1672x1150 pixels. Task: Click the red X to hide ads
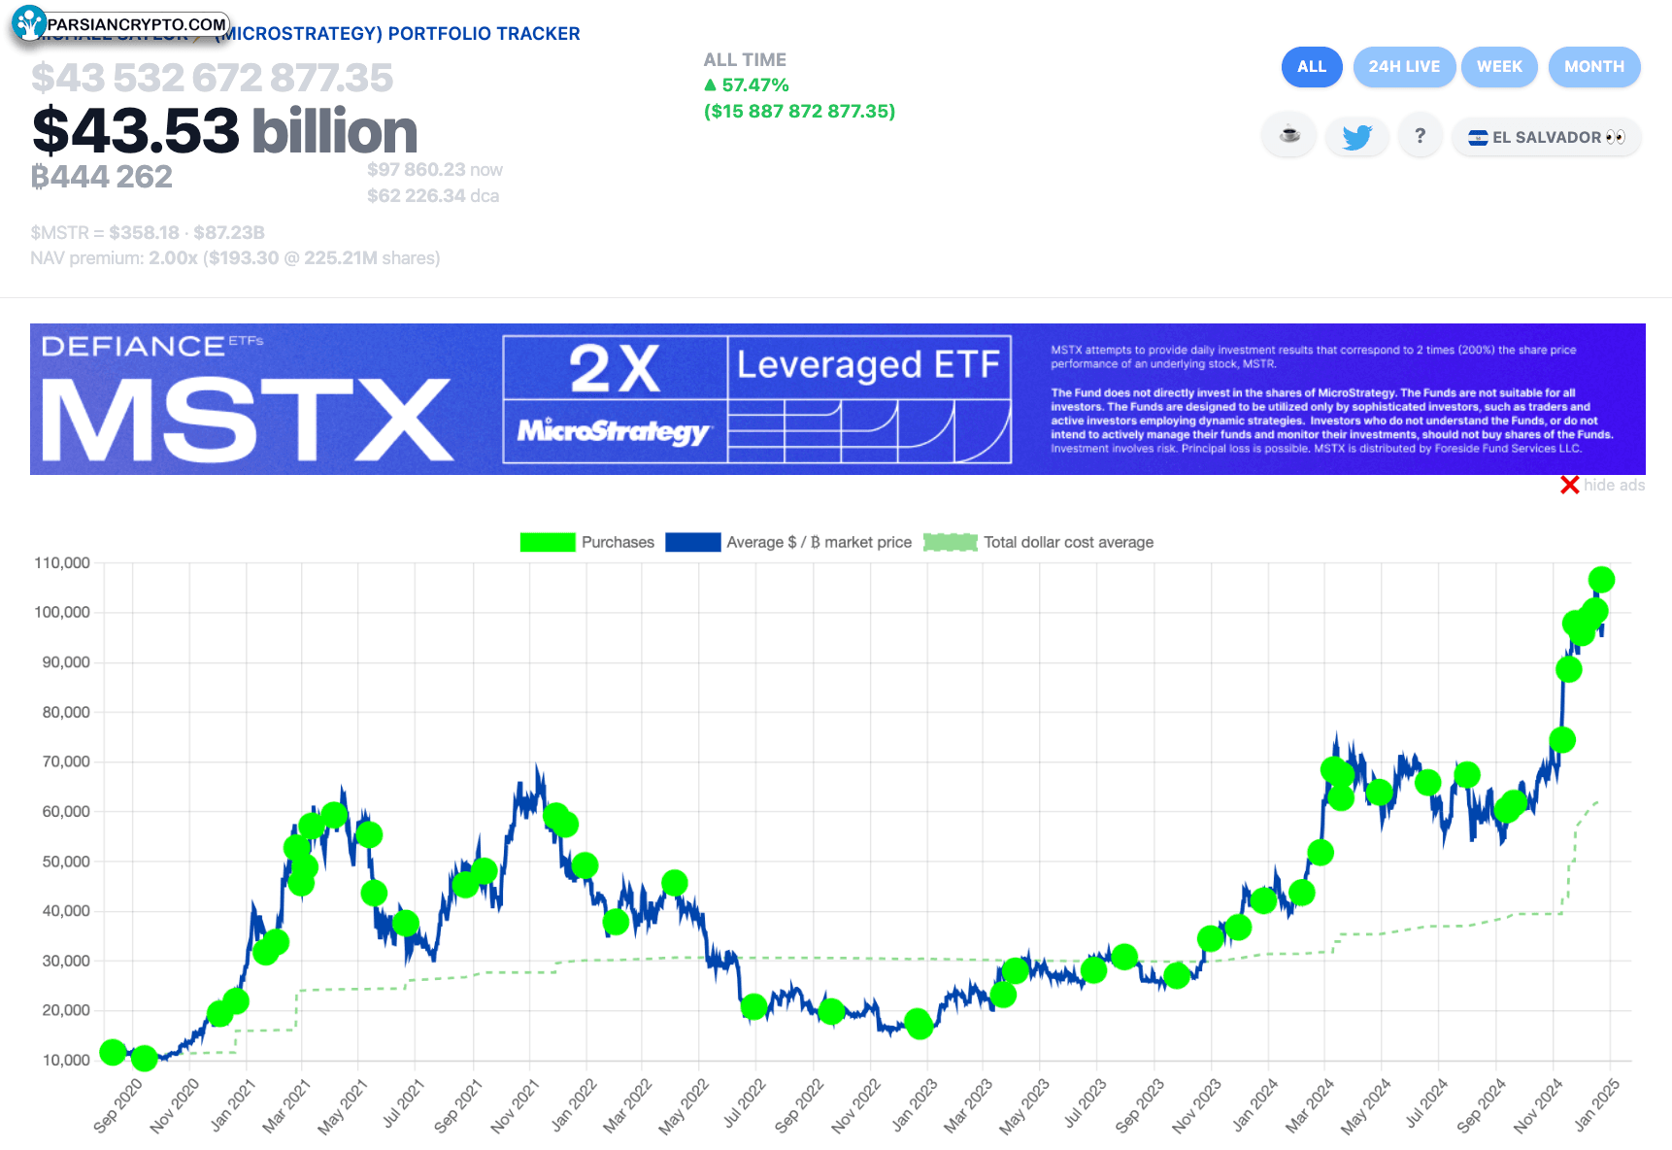click(x=1569, y=485)
